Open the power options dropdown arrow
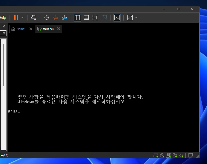Viewport: 207px width, 164px height. [x=22, y=18]
